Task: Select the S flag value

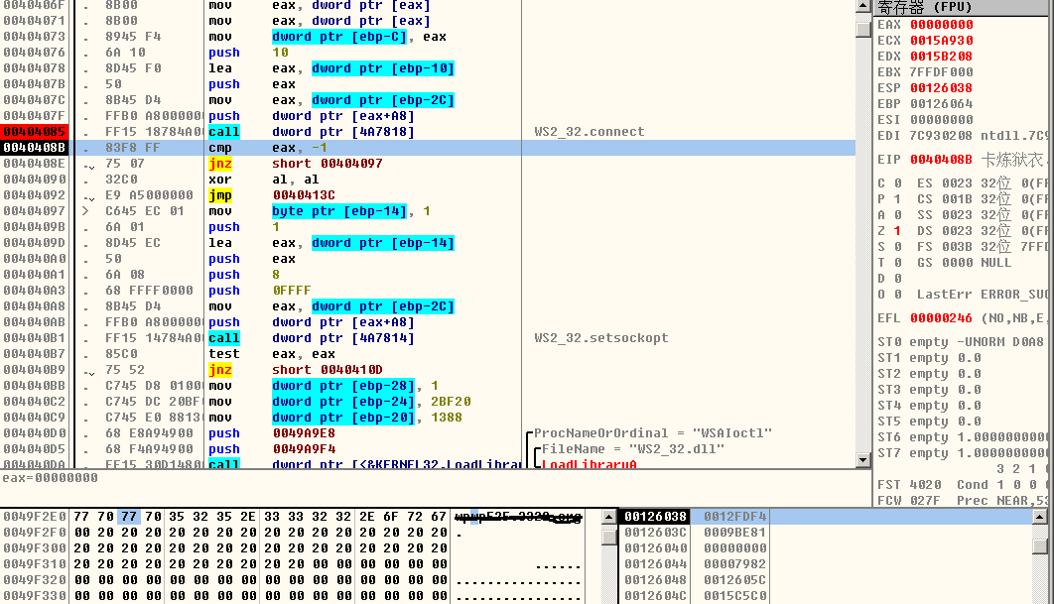Action: [x=897, y=247]
